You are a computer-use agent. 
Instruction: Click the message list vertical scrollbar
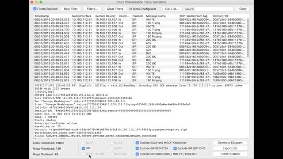coord(248,38)
